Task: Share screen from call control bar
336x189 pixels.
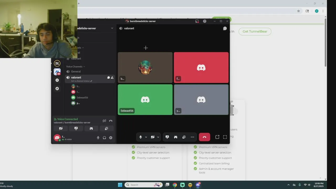Action: click(x=167, y=137)
